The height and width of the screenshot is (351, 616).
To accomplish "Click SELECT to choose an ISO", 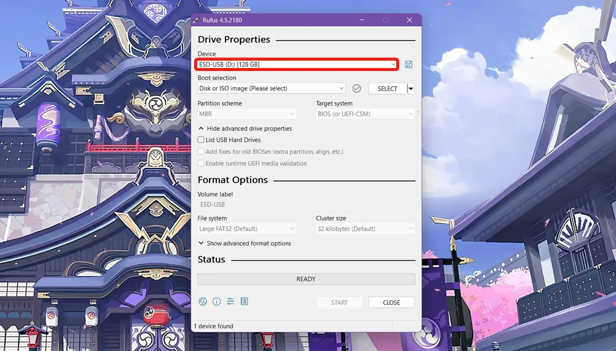I will point(386,88).
